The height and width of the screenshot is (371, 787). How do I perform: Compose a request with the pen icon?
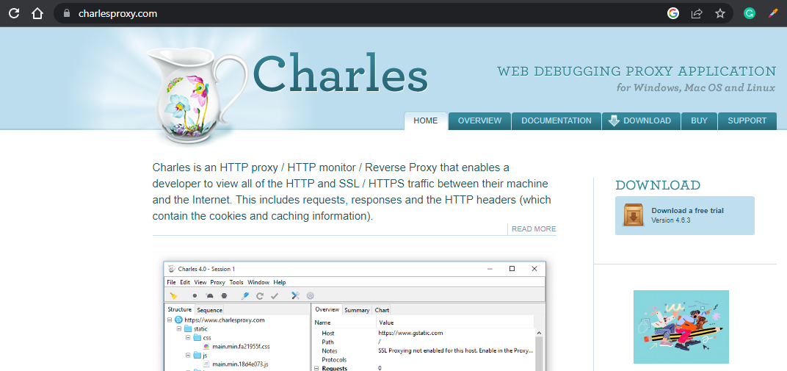coord(245,295)
